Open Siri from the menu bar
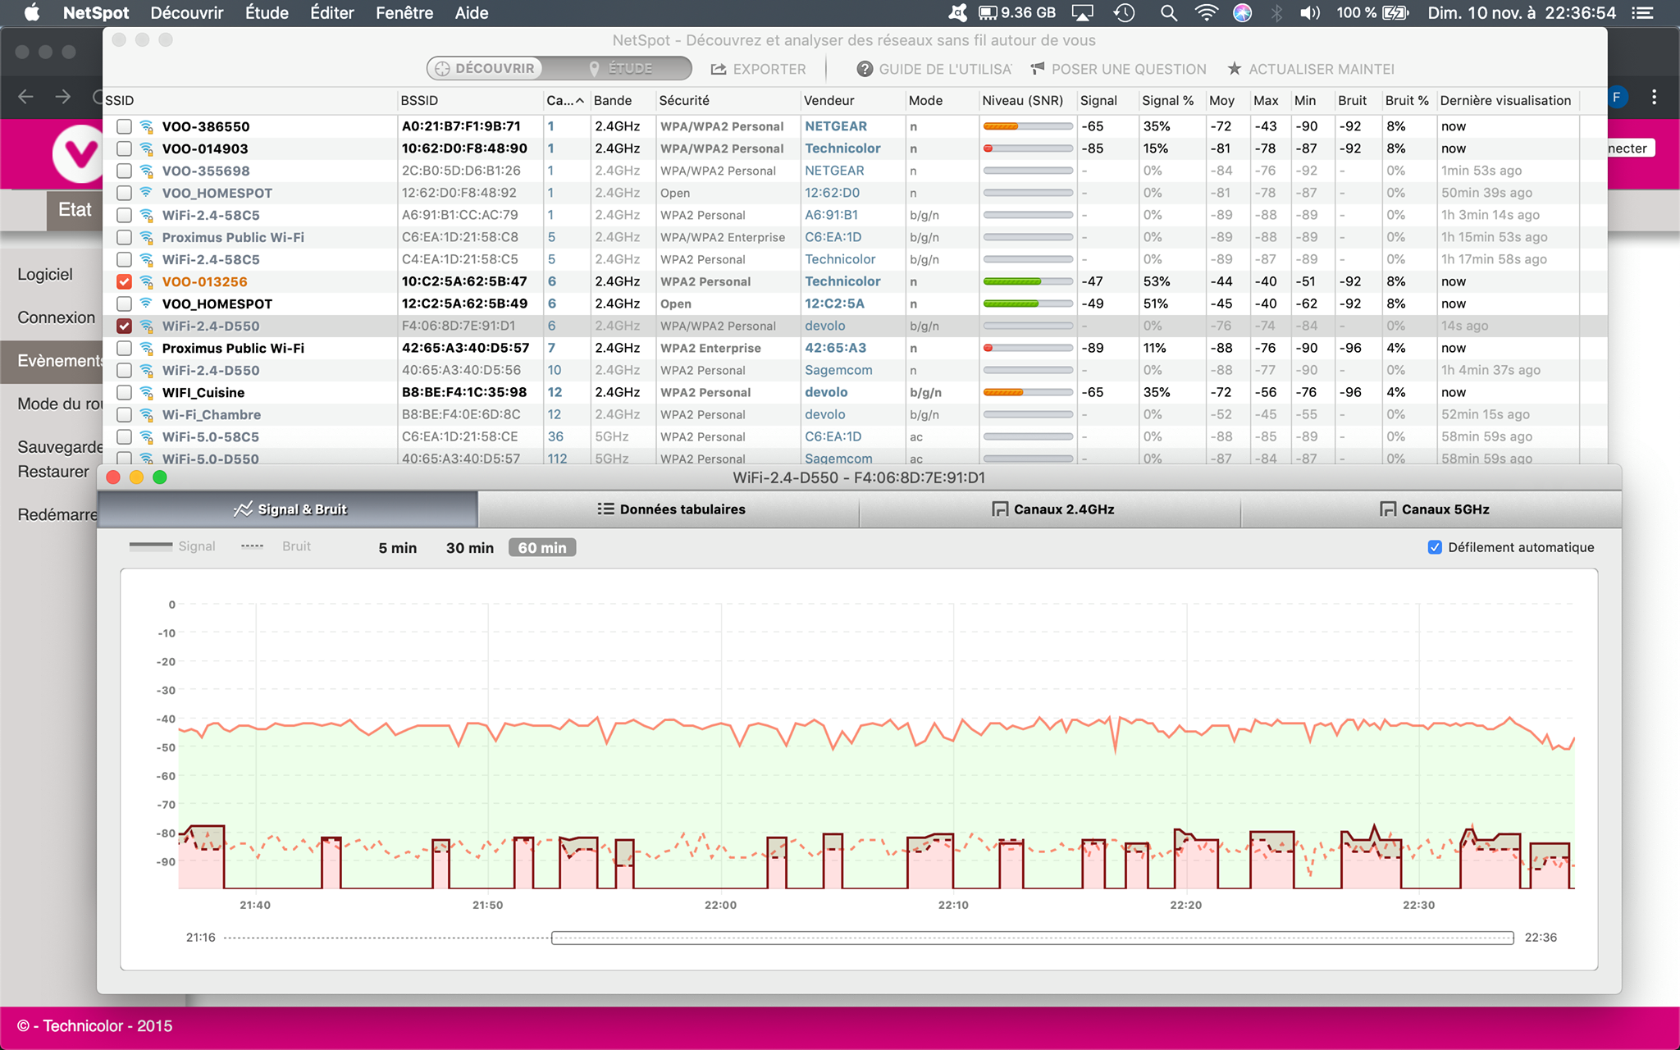Viewport: 1680px width, 1050px height. pos(1242,12)
